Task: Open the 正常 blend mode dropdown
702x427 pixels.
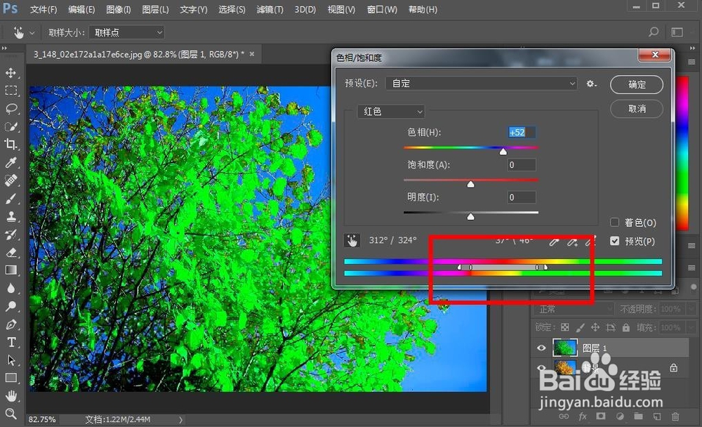Action: (574, 309)
